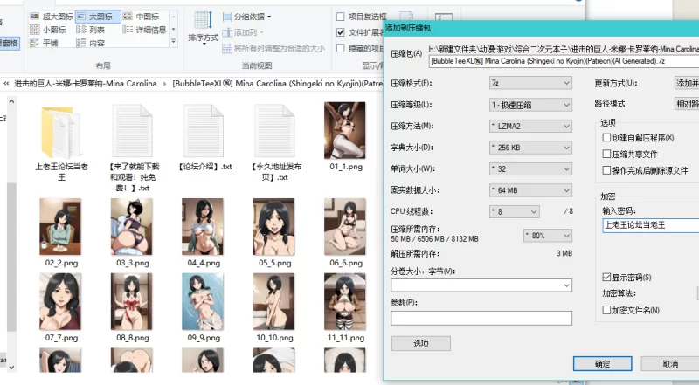Viewport: 699px width, 385px height.
Task: Click the navigation pane scroll up arrow
Action: coord(11,101)
